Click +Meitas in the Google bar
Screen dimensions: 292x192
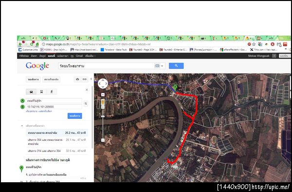(24, 56)
